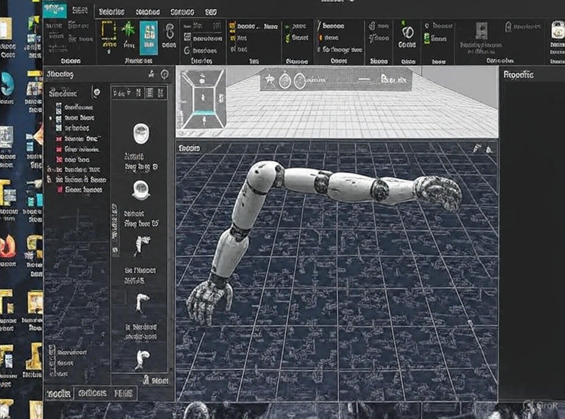Click the round icon beside the tree heading
565x419 pixels.
tap(97, 93)
